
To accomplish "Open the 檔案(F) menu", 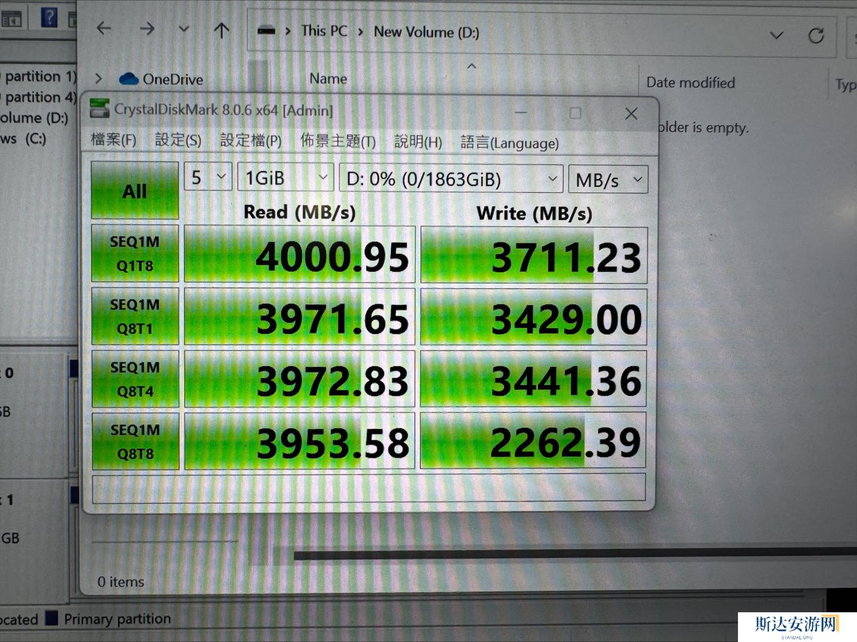I will (x=113, y=140).
